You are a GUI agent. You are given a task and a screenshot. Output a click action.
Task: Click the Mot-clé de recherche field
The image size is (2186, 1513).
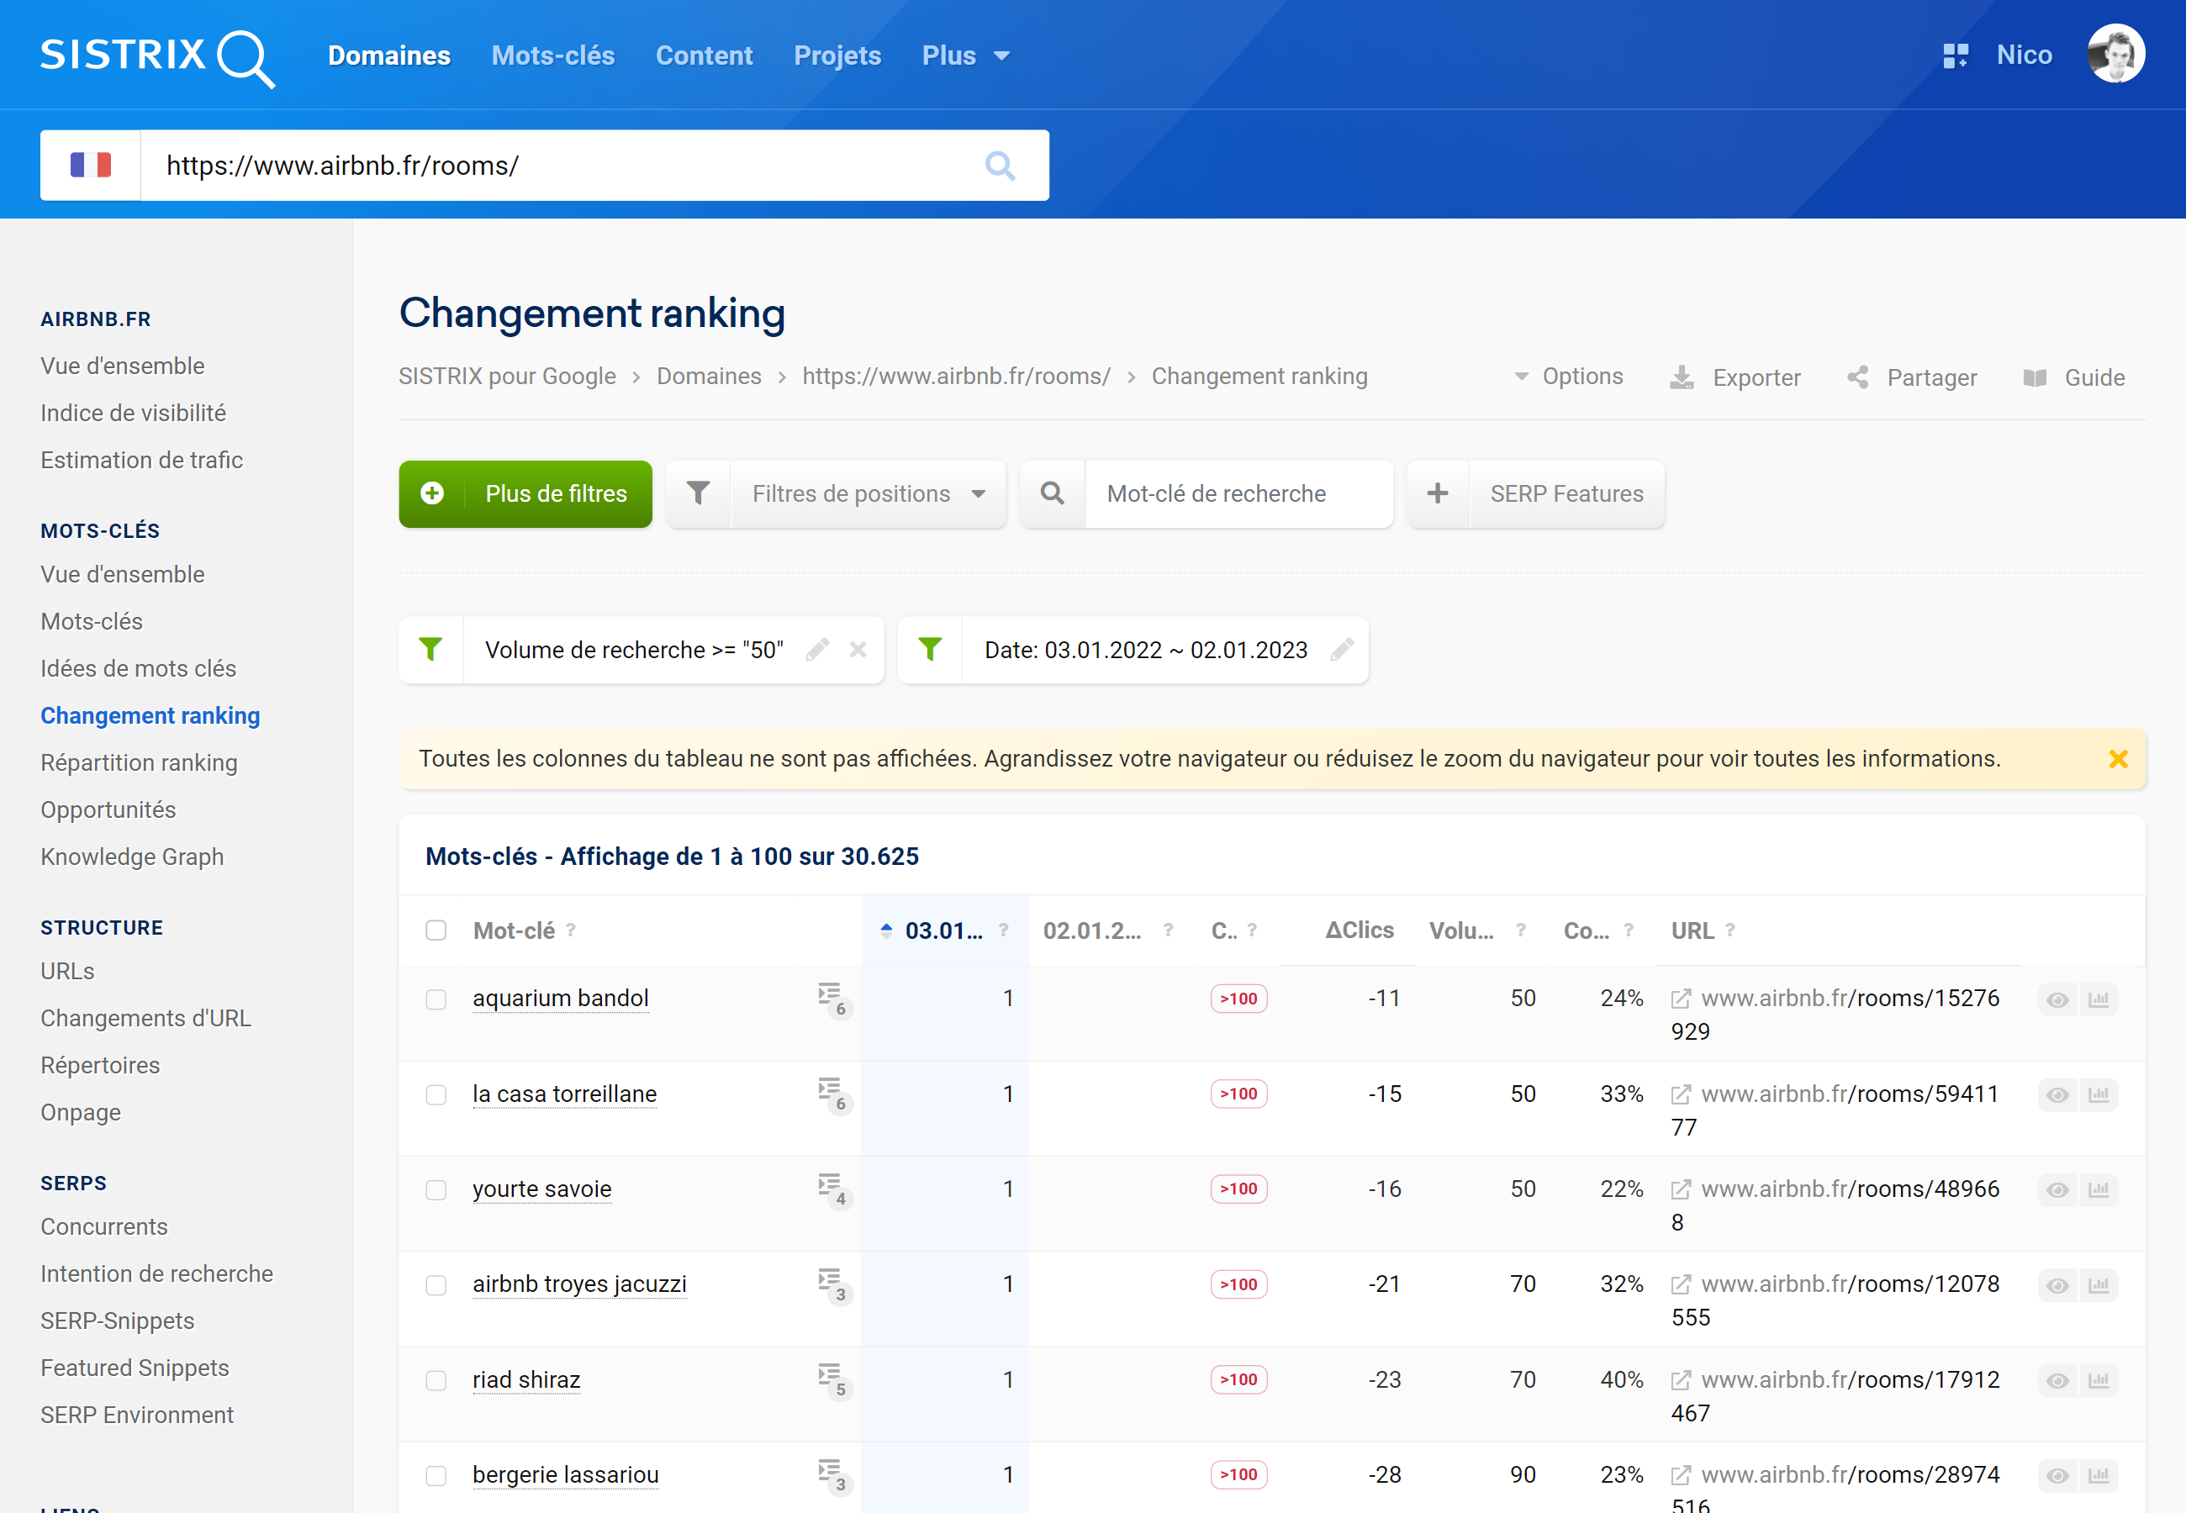pyautogui.click(x=1238, y=494)
